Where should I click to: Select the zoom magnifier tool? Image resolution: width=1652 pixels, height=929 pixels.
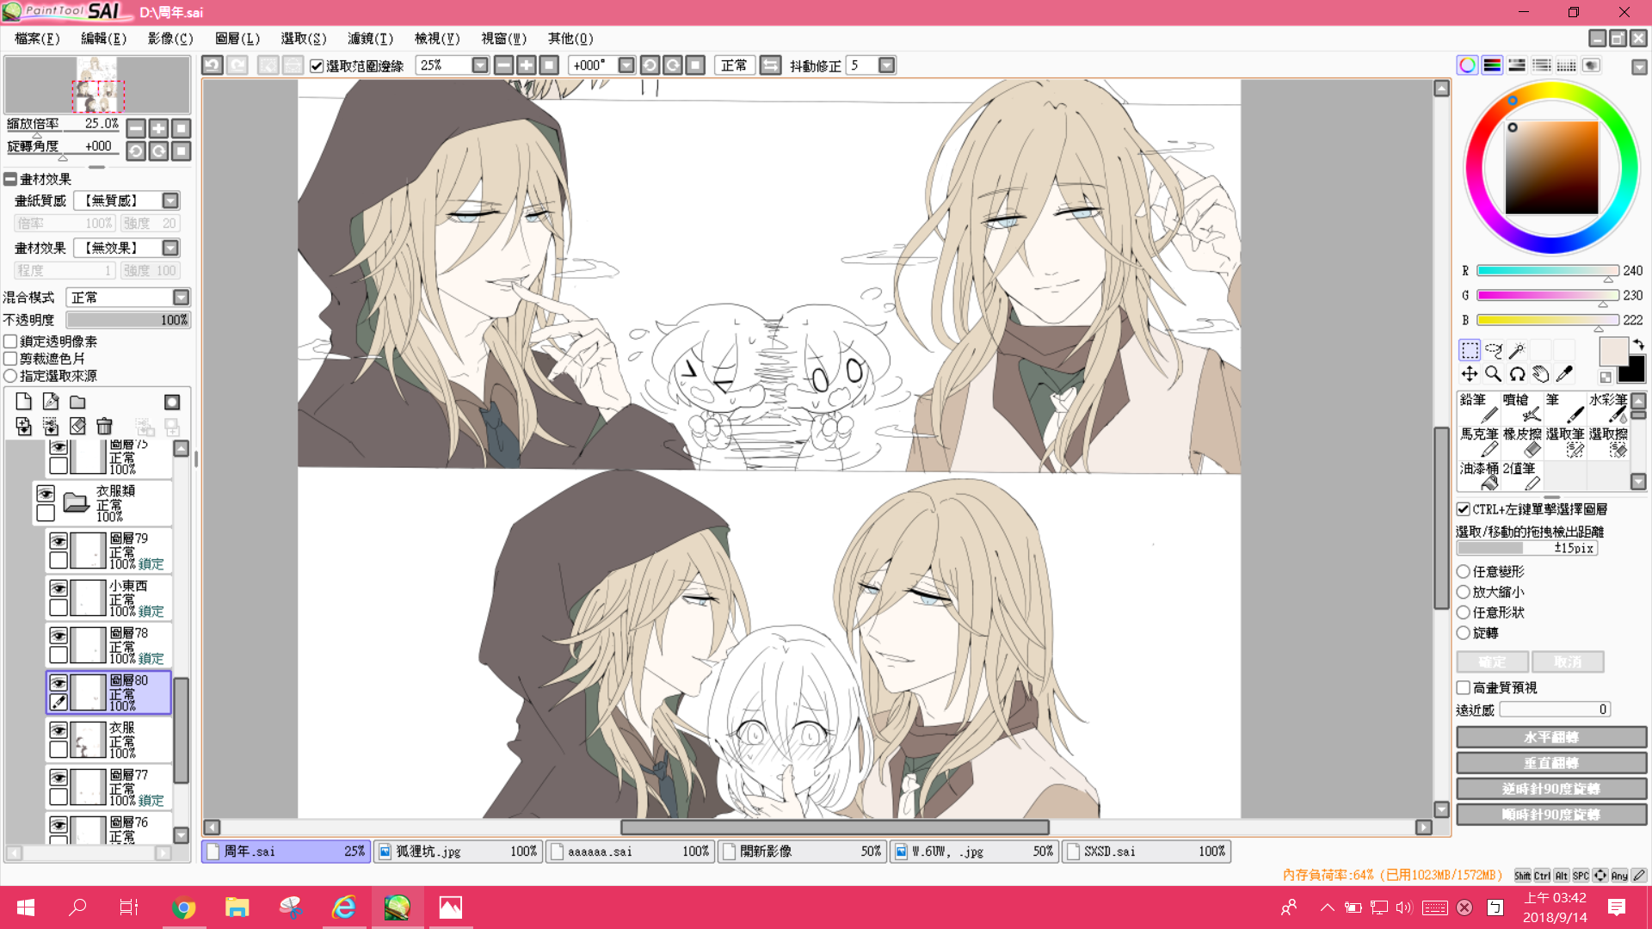[1493, 374]
